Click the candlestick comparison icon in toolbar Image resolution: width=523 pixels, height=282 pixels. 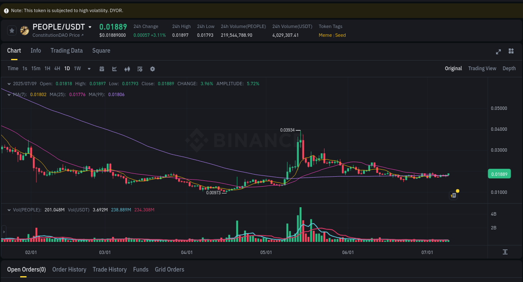point(127,69)
